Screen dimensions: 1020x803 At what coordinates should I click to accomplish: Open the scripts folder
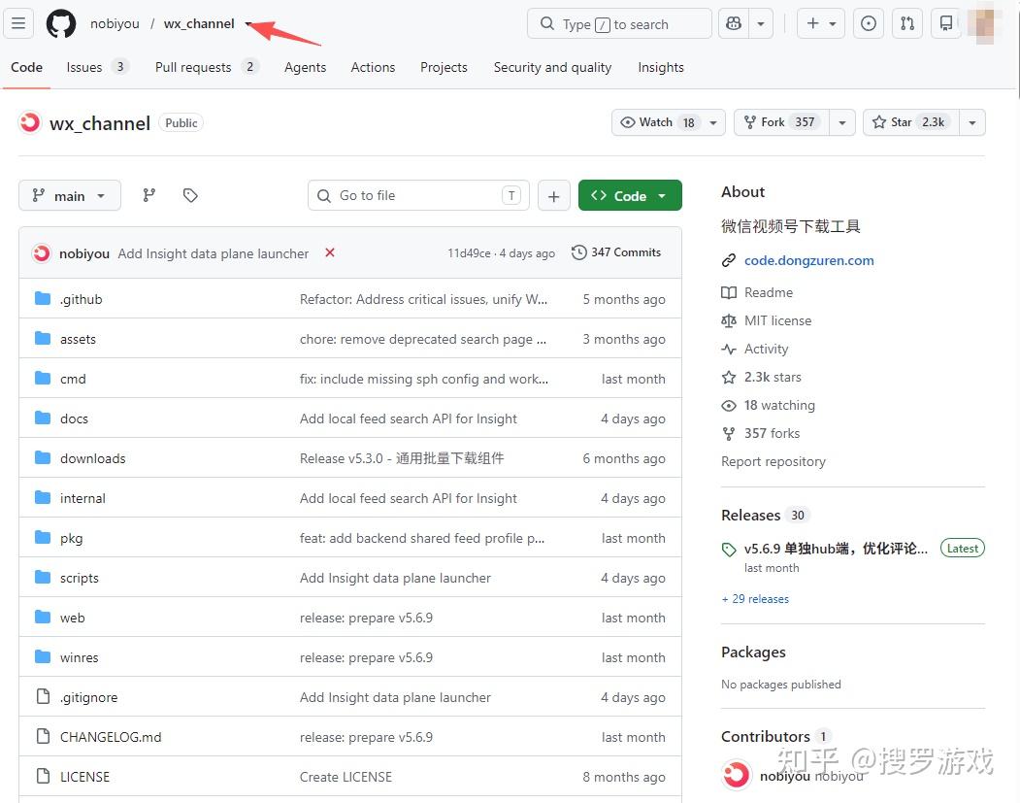coord(79,578)
